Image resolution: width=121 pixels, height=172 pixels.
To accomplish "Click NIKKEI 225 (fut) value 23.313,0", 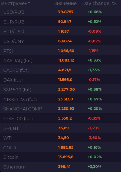I will tap(66, 99).
